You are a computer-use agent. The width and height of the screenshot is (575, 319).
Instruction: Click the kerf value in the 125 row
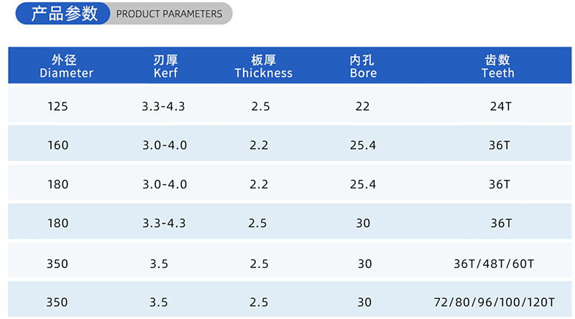pyautogui.click(x=164, y=106)
